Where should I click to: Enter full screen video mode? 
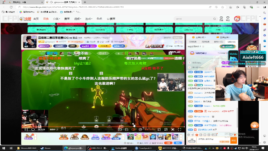180,130
